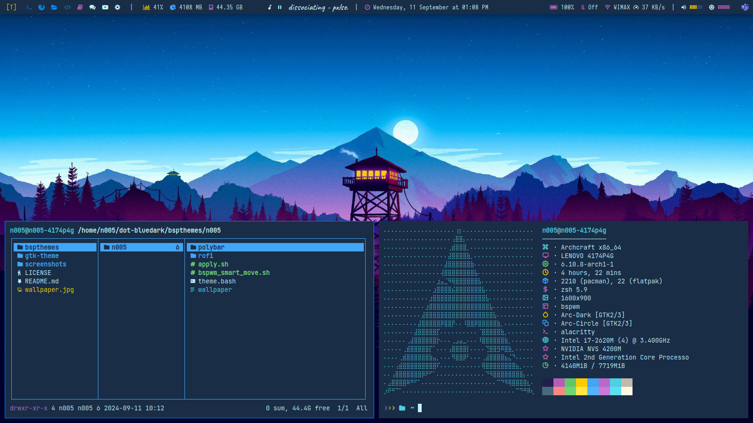Click drwxr-xr-x permissions in ranger status bar
The image size is (753, 423).
tap(29, 408)
